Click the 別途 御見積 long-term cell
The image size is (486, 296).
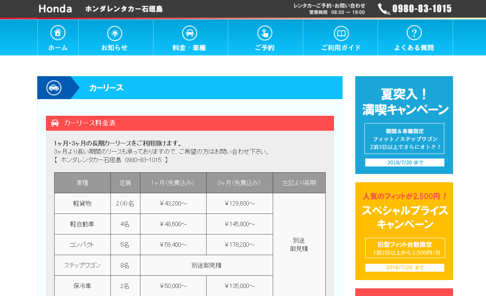299,244
